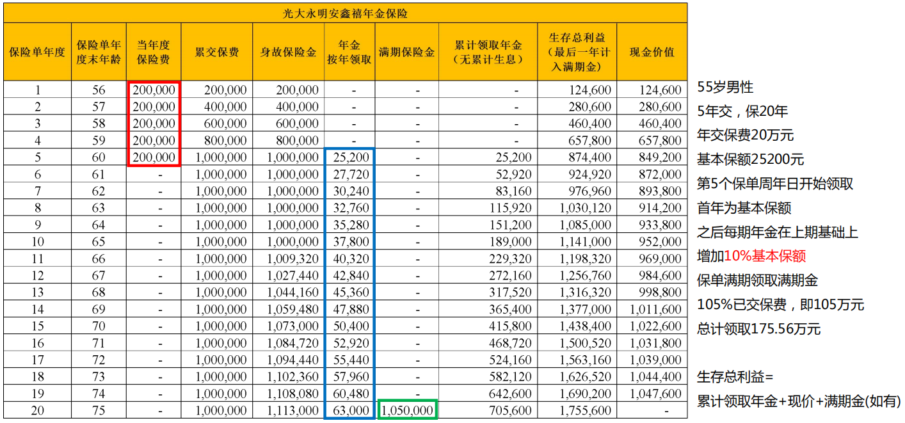905x423 pixels.
Task: Click the note 55岁男性
Action: click(726, 88)
